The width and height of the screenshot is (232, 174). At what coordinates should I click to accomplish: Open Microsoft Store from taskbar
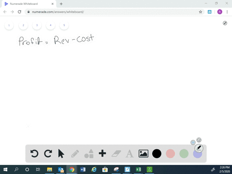coord(105,170)
